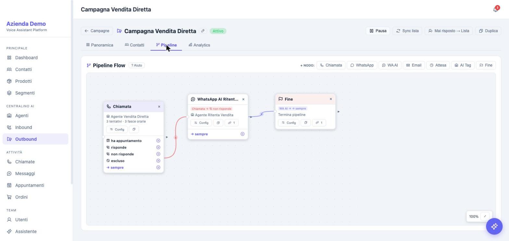Close the WhatsApp AI Ritenta node
This screenshot has width=509, height=241.
243,99
